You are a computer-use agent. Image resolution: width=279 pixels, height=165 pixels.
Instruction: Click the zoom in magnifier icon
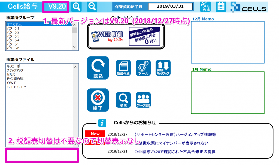point(76,7)
